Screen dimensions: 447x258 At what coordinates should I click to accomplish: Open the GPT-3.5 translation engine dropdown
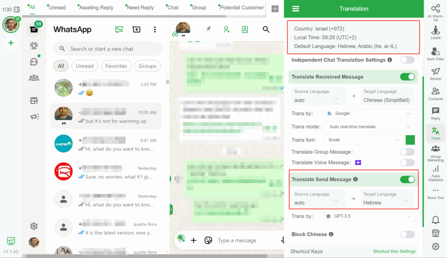coord(369,216)
